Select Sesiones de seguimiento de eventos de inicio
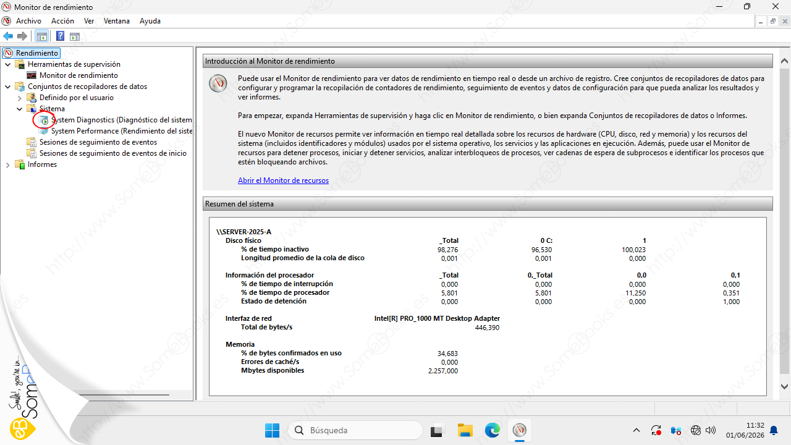Screen dimensions: 791x445 point(112,153)
